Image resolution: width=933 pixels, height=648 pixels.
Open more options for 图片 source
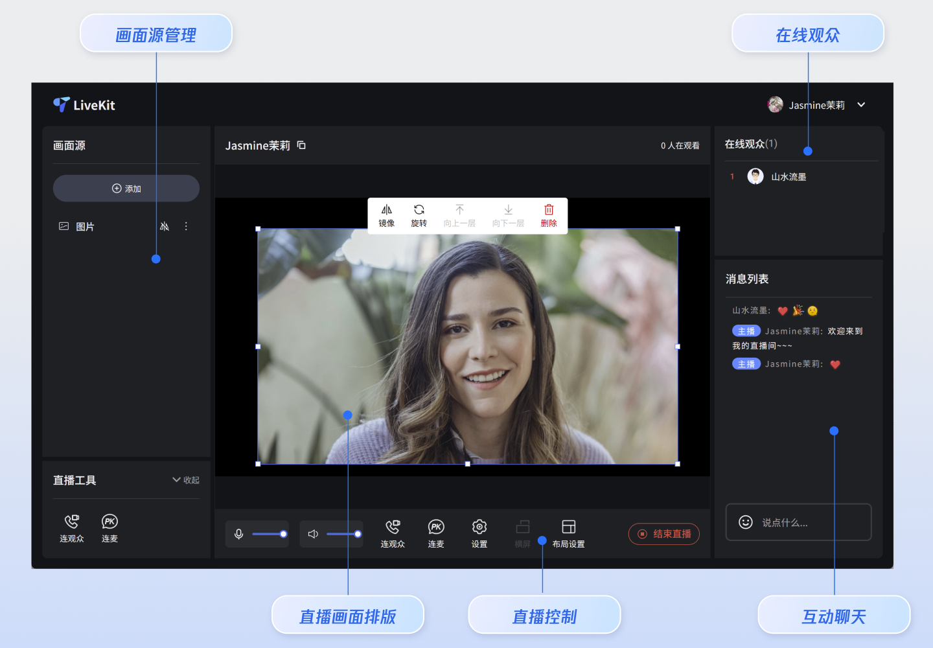point(186,226)
